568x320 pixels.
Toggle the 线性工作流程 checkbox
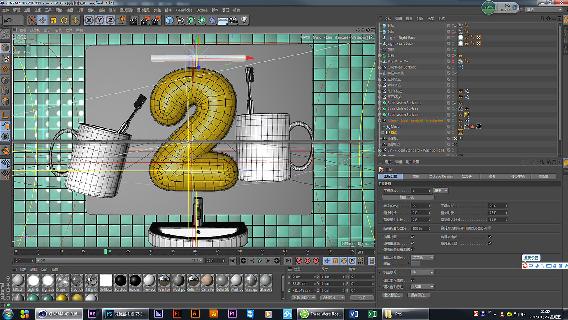tap(413, 281)
